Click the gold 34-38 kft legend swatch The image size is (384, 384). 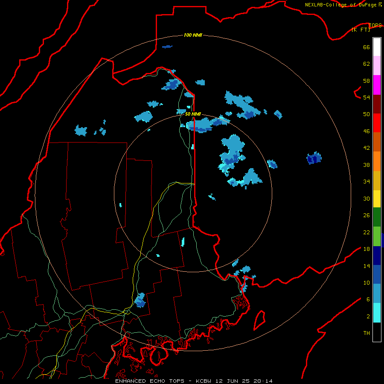(x=377, y=180)
